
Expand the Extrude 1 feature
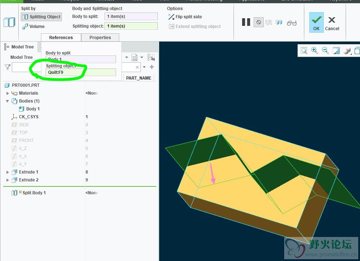click(8, 172)
